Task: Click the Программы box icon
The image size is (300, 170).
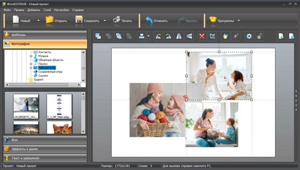Action: [213, 19]
